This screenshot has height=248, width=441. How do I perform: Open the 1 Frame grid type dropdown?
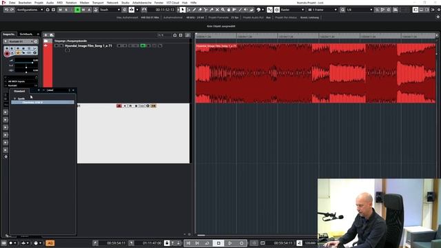pyautogui.click(x=322, y=10)
